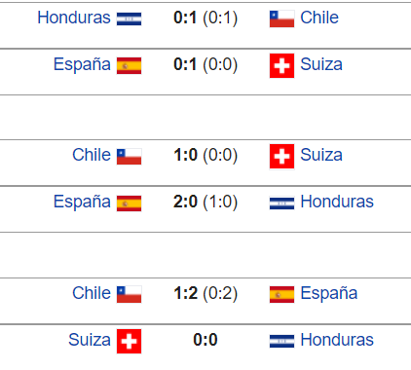
Task: Open Honduras link in the 2:0 (1:0) match
Action: click(337, 202)
